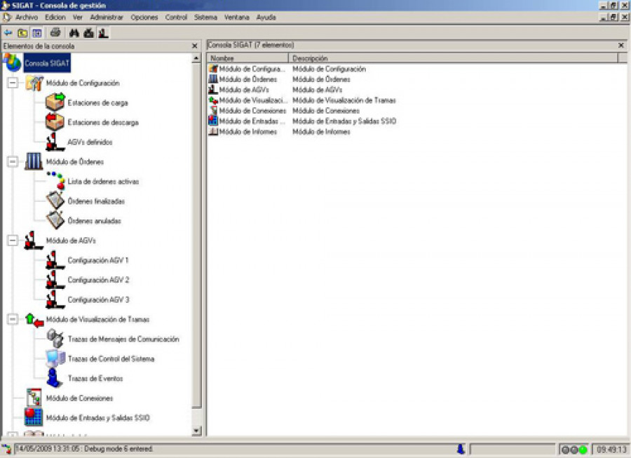Image resolution: width=631 pixels, height=458 pixels.
Task: Select Módulo de Entradas row in list
Action: point(247,121)
